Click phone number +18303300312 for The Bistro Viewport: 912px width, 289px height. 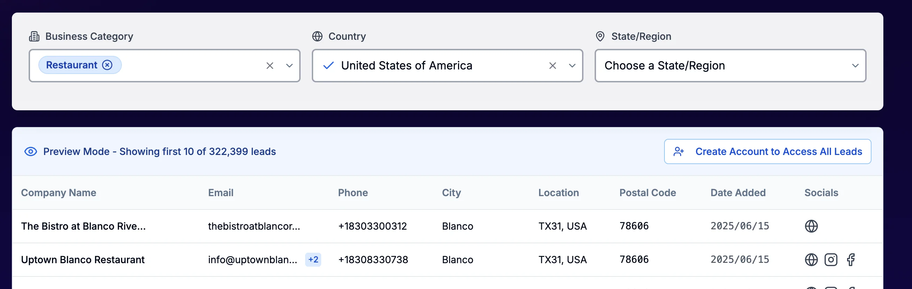[x=373, y=226]
